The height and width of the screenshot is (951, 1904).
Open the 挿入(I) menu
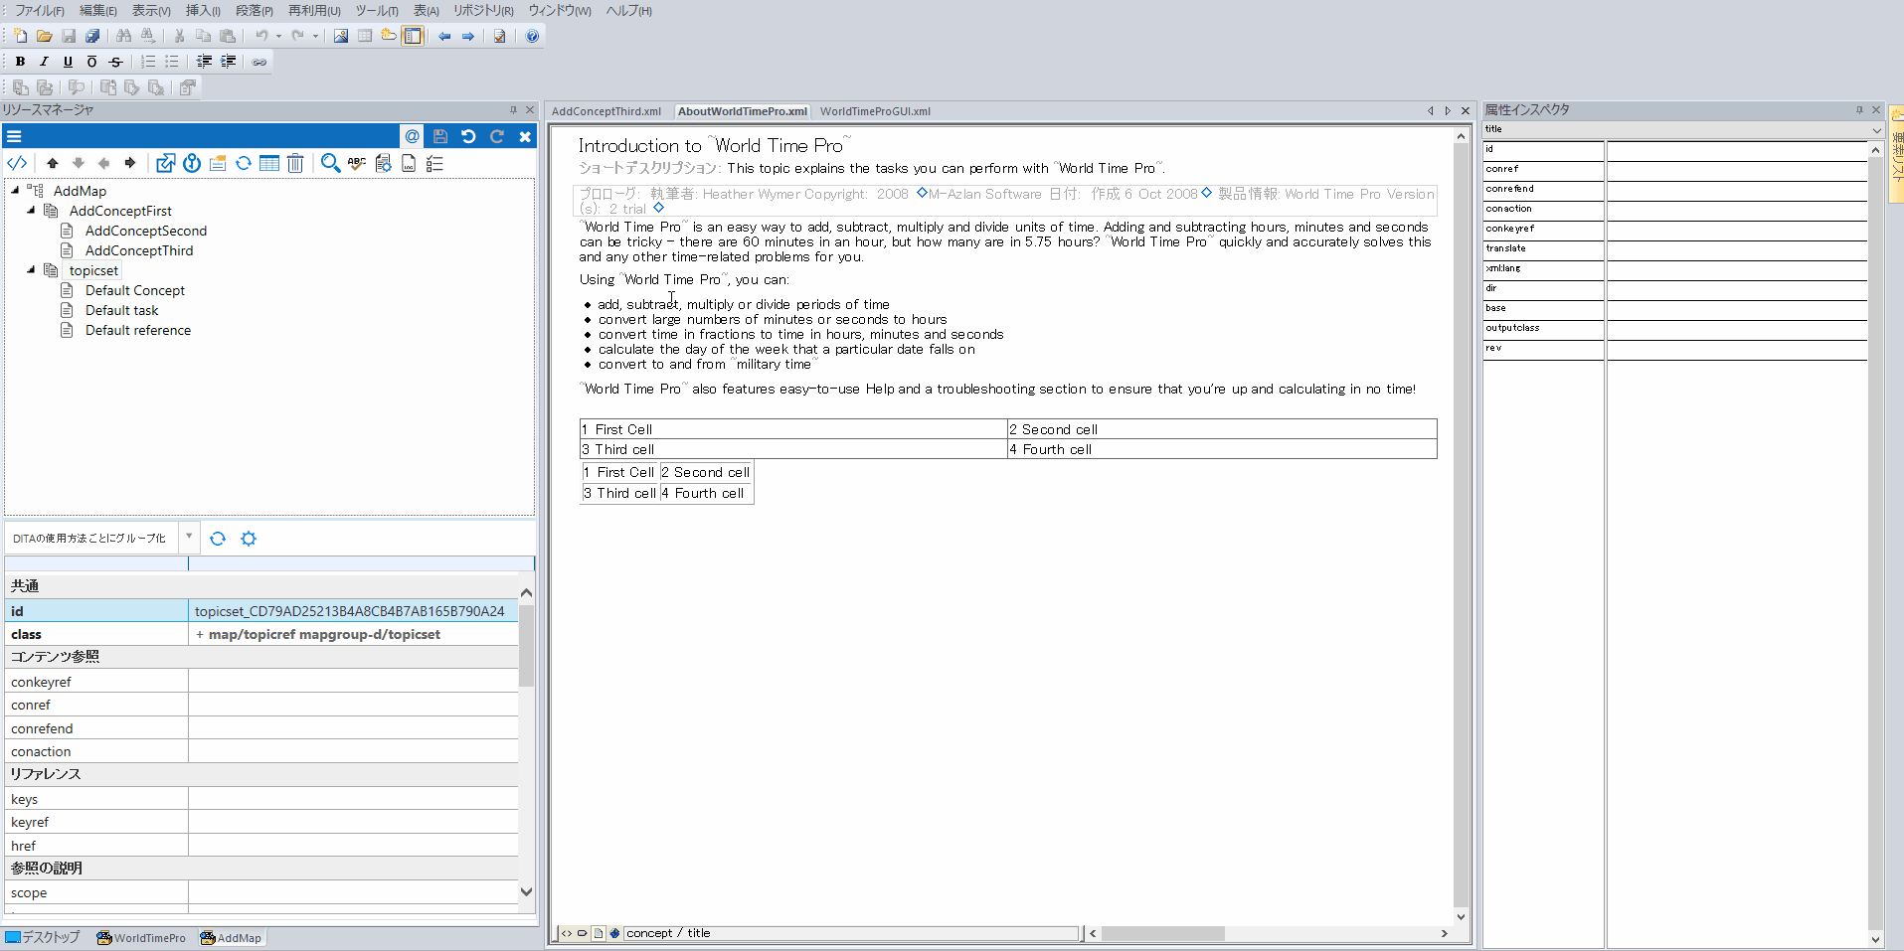tap(203, 11)
